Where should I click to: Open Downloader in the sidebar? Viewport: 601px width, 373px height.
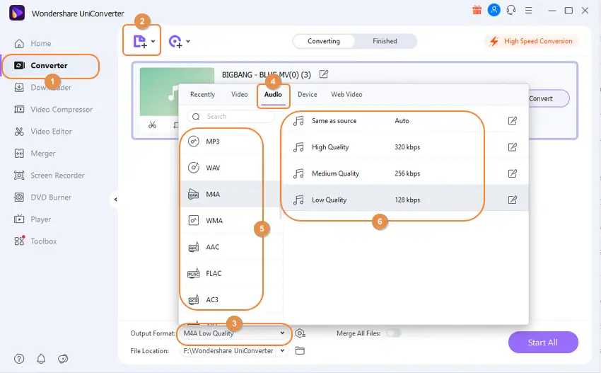43,88
